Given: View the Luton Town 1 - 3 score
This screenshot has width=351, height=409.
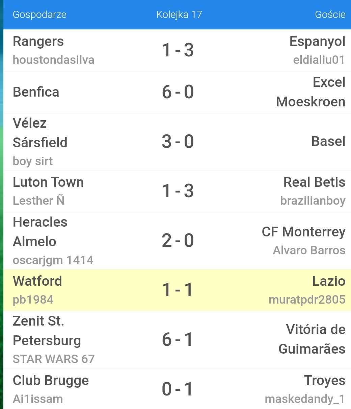Looking at the screenshot, I should [x=178, y=191].
